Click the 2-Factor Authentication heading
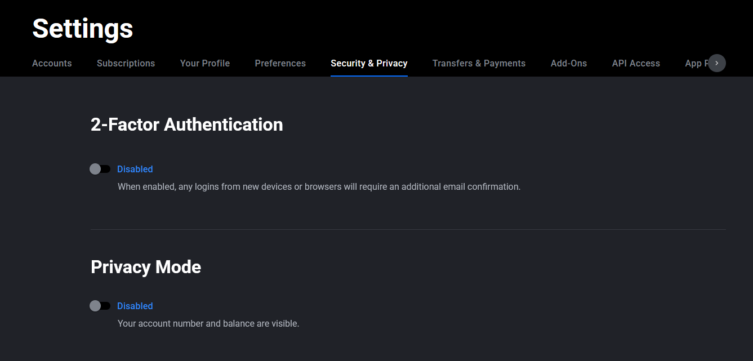This screenshot has height=361, width=753. point(187,124)
